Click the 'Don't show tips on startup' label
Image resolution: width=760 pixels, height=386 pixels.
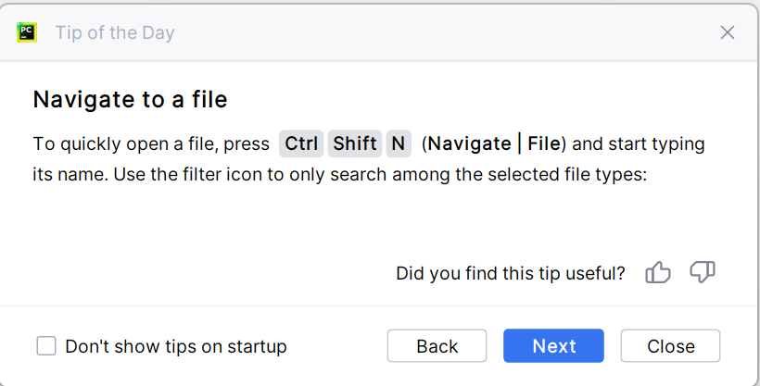coord(176,347)
